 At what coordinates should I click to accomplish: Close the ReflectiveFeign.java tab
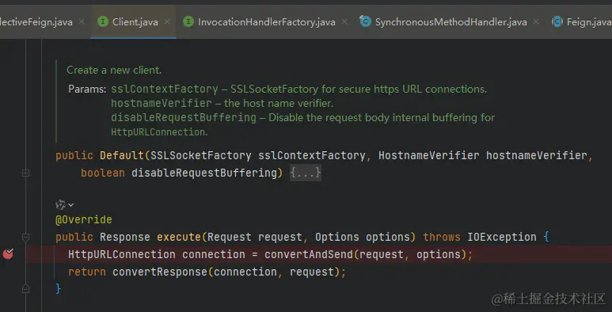(x=82, y=22)
